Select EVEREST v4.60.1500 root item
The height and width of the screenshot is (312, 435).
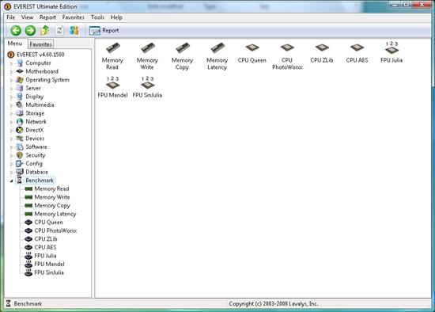click(40, 55)
